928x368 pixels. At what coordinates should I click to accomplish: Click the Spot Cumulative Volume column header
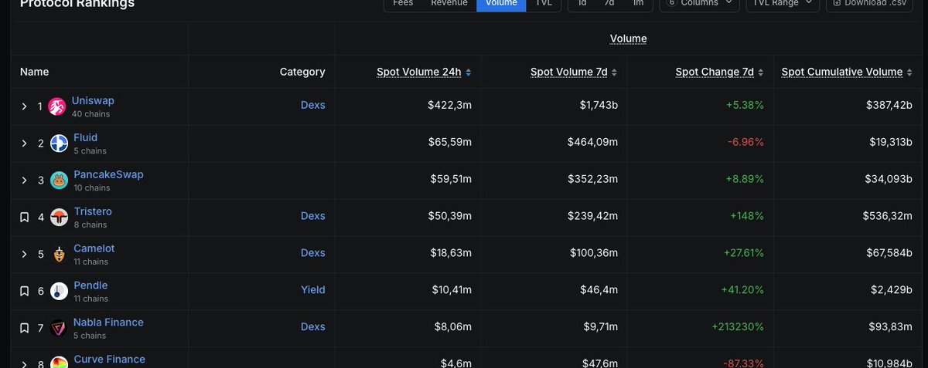[842, 72]
